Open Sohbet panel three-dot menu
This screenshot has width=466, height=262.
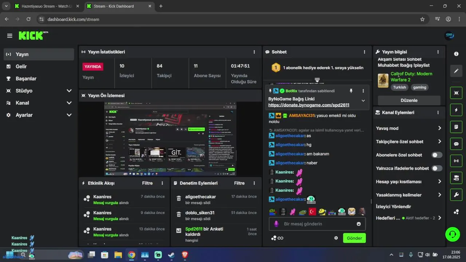[364, 52]
